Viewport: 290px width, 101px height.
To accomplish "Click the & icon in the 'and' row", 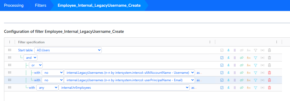I will pos(228,58).
